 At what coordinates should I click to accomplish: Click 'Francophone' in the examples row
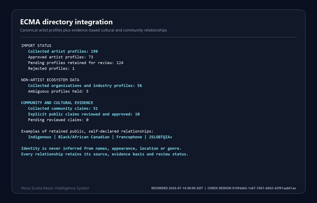click(x=129, y=137)
